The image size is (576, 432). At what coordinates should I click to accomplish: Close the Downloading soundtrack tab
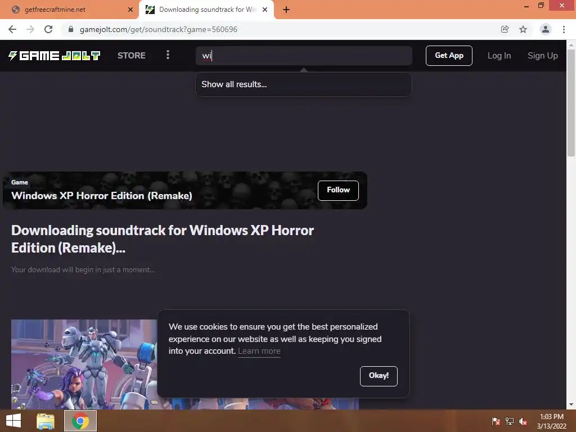[x=265, y=10]
